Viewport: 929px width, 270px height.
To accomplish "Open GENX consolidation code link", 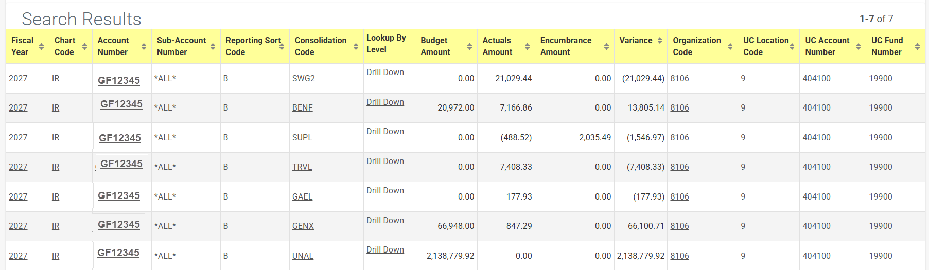I will (x=303, y=226).
